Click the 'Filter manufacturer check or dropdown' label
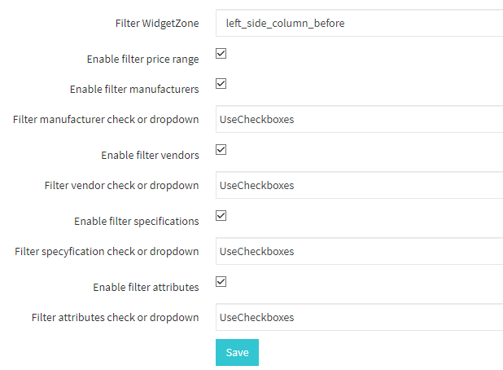Image resolution: width=503 pixels, height=370 pixels. 106,120
